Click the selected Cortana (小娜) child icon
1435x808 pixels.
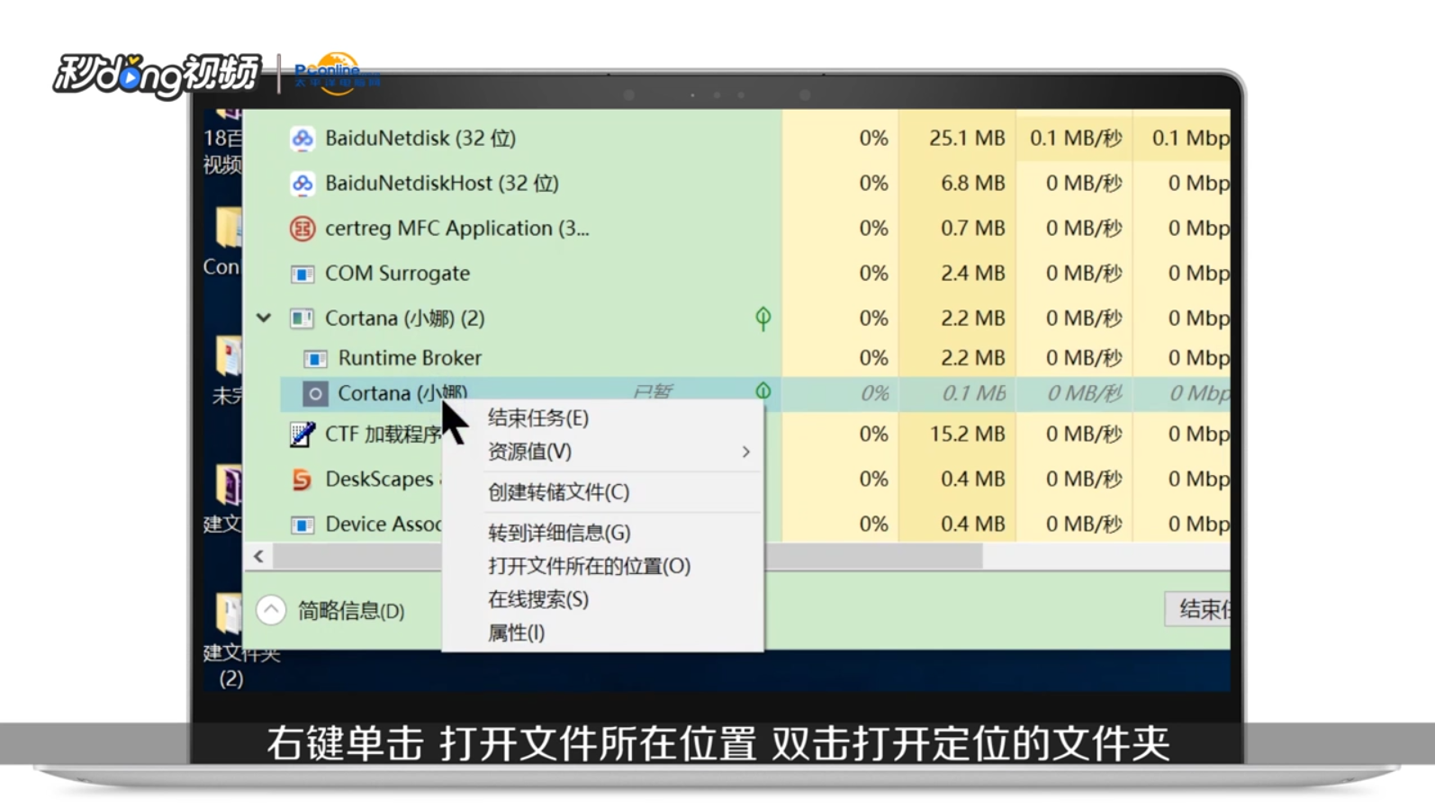point(315,393)
